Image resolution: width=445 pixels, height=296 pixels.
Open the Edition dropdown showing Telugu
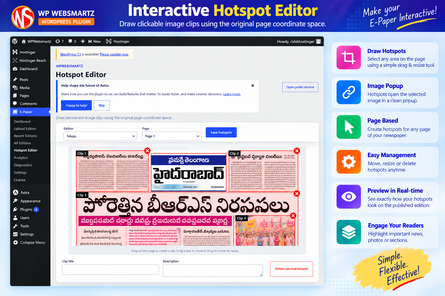tap(100, 136)
